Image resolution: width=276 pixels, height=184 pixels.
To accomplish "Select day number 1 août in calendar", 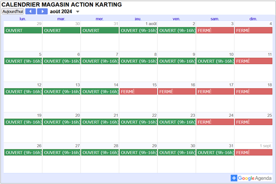I will coord(151,24).
